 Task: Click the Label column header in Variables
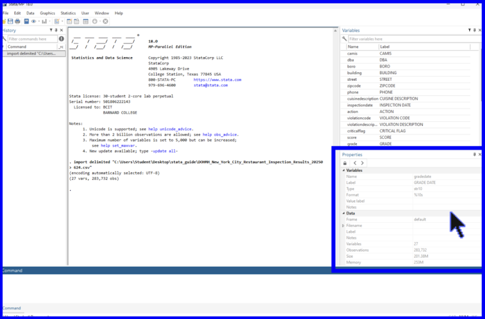point(424,47)
